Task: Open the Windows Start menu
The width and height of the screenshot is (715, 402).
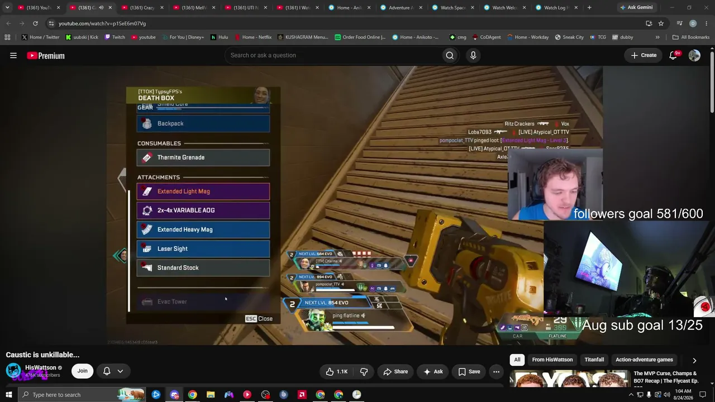Action: pos(8,395)
